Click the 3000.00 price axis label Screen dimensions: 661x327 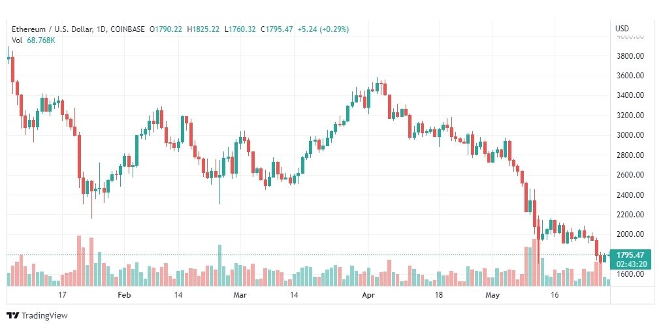tap(630, 135)
